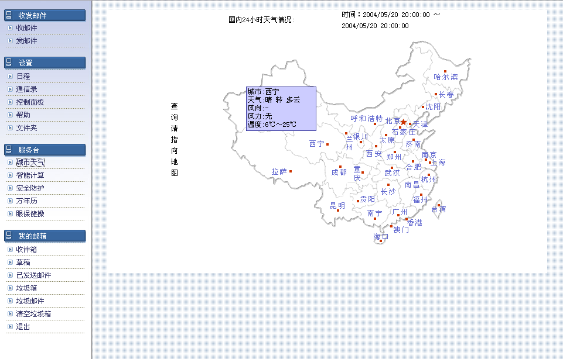Viewport: 563px width, 359px height.
Task: Click the red star marking 北京
Action: 403,122
